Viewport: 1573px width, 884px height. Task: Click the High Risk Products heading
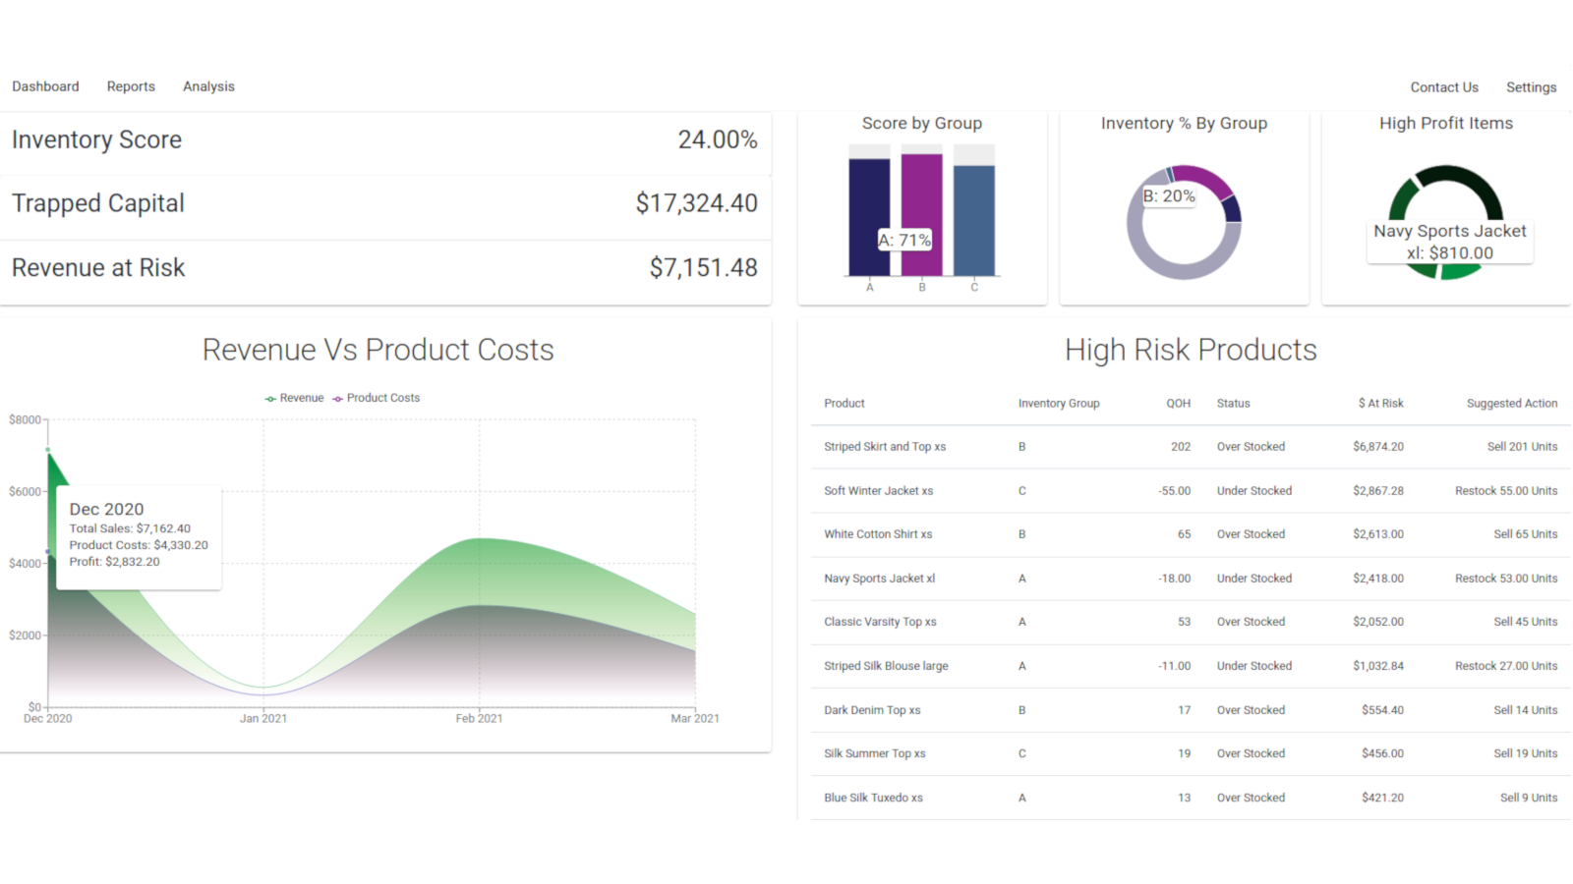pyautogui.click(x=1191, y=350)
